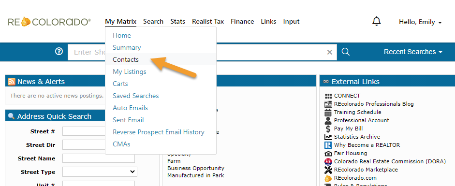Open the Fair Housing link

(350, 153)
